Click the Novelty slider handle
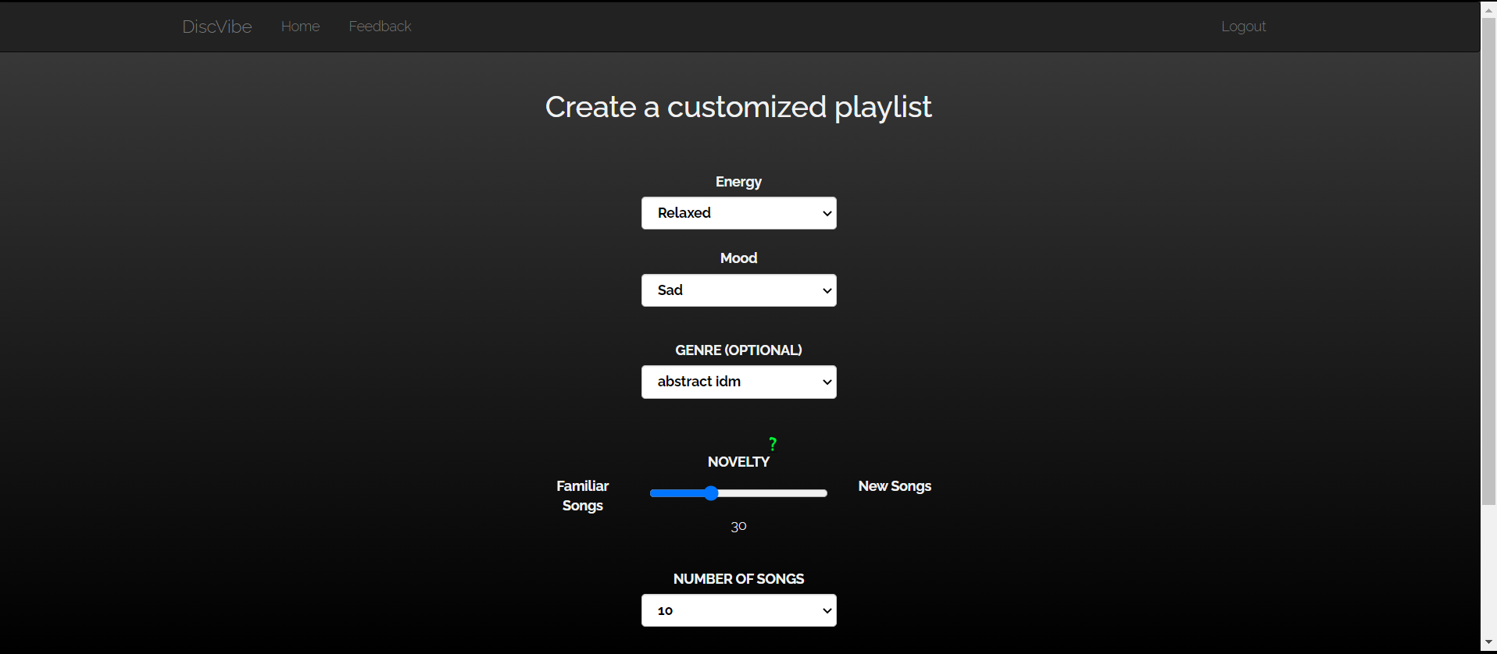 point(710,493)
